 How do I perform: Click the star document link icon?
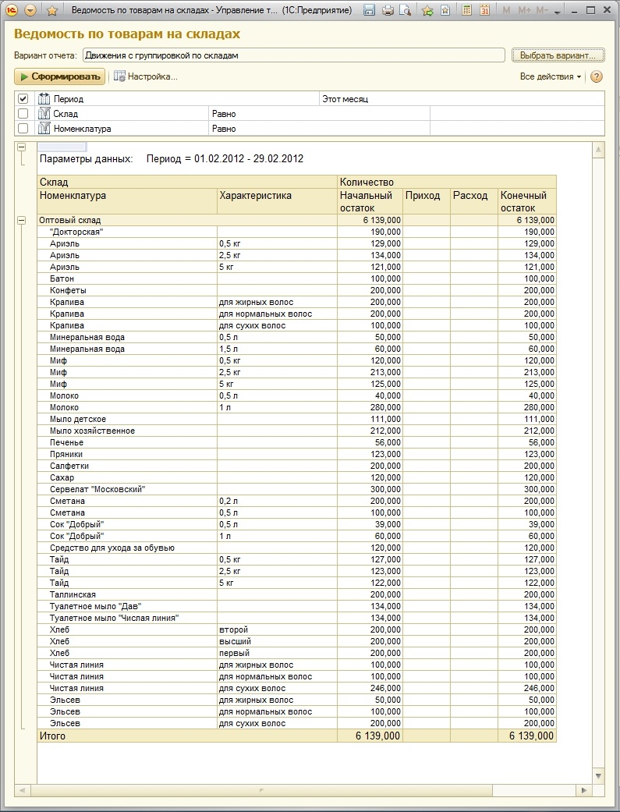(445, 10)
